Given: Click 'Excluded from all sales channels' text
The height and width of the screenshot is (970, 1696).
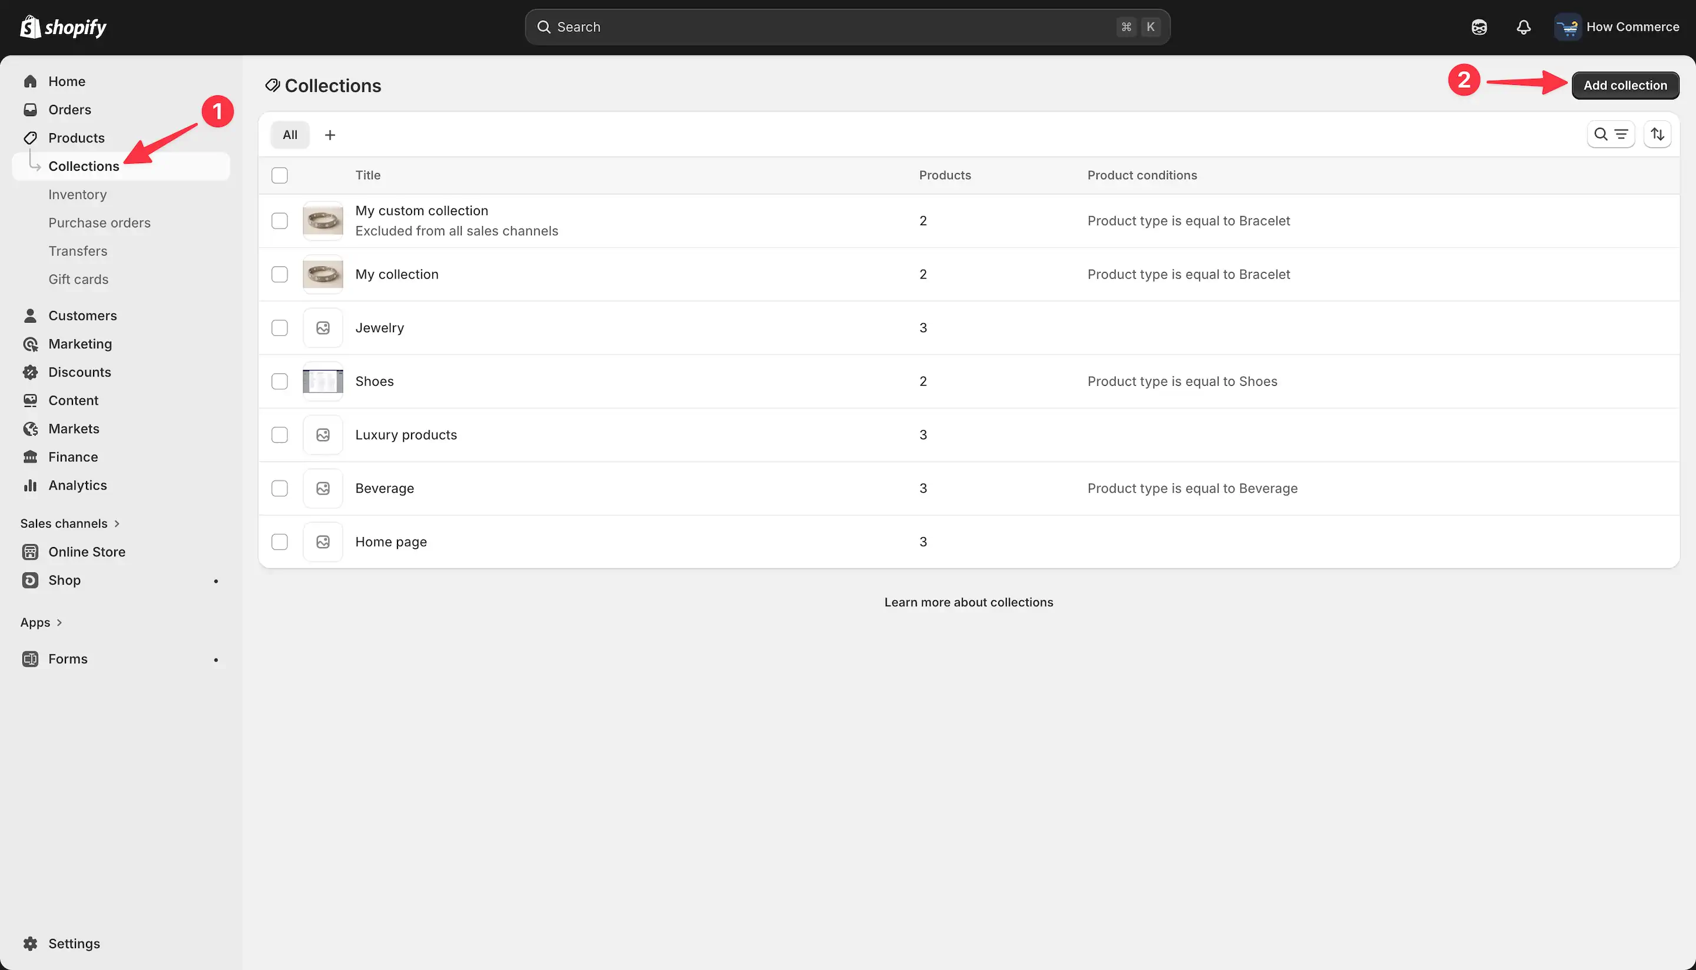Looking at the screenshot, I should [456, 231].
